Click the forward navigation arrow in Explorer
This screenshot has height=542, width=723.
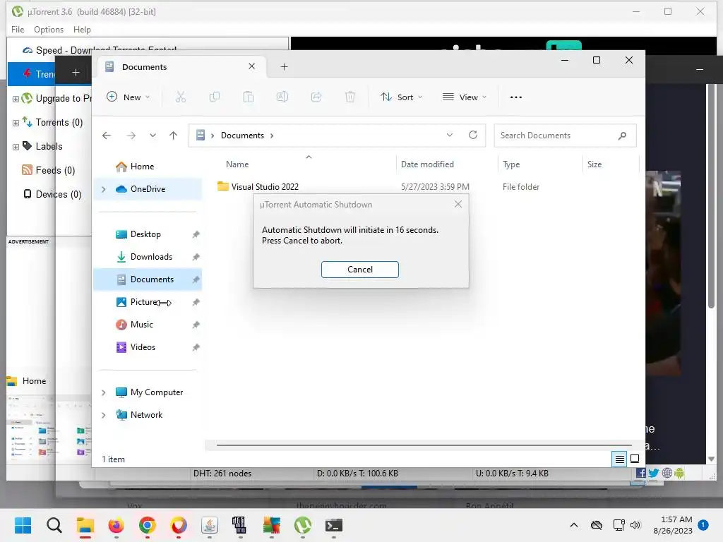pyautogui.click(x=131, y=135)
